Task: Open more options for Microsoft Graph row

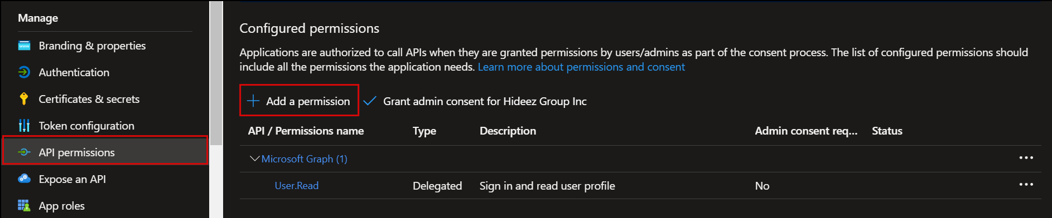Action: [x=1026, y=158]
